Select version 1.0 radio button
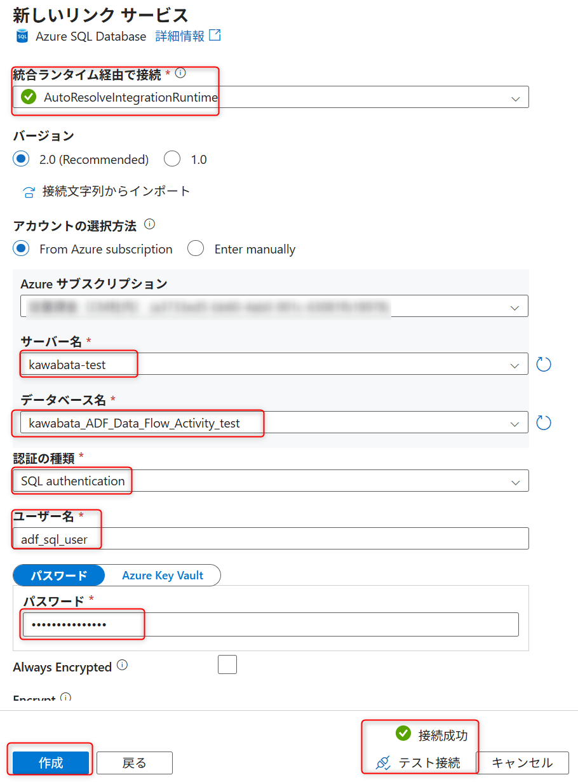The height and width of the screenshot is (782, 578). (x=172, y=159)
